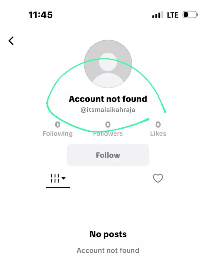
Task: Click the @itsmalaikahraja username
Action: (x=108, y=110)
